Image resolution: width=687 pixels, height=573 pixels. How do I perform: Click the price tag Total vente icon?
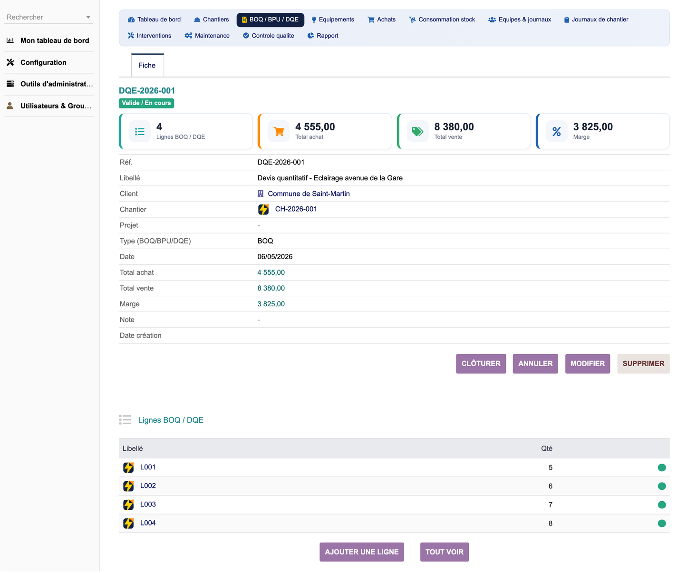click(417, 132)
